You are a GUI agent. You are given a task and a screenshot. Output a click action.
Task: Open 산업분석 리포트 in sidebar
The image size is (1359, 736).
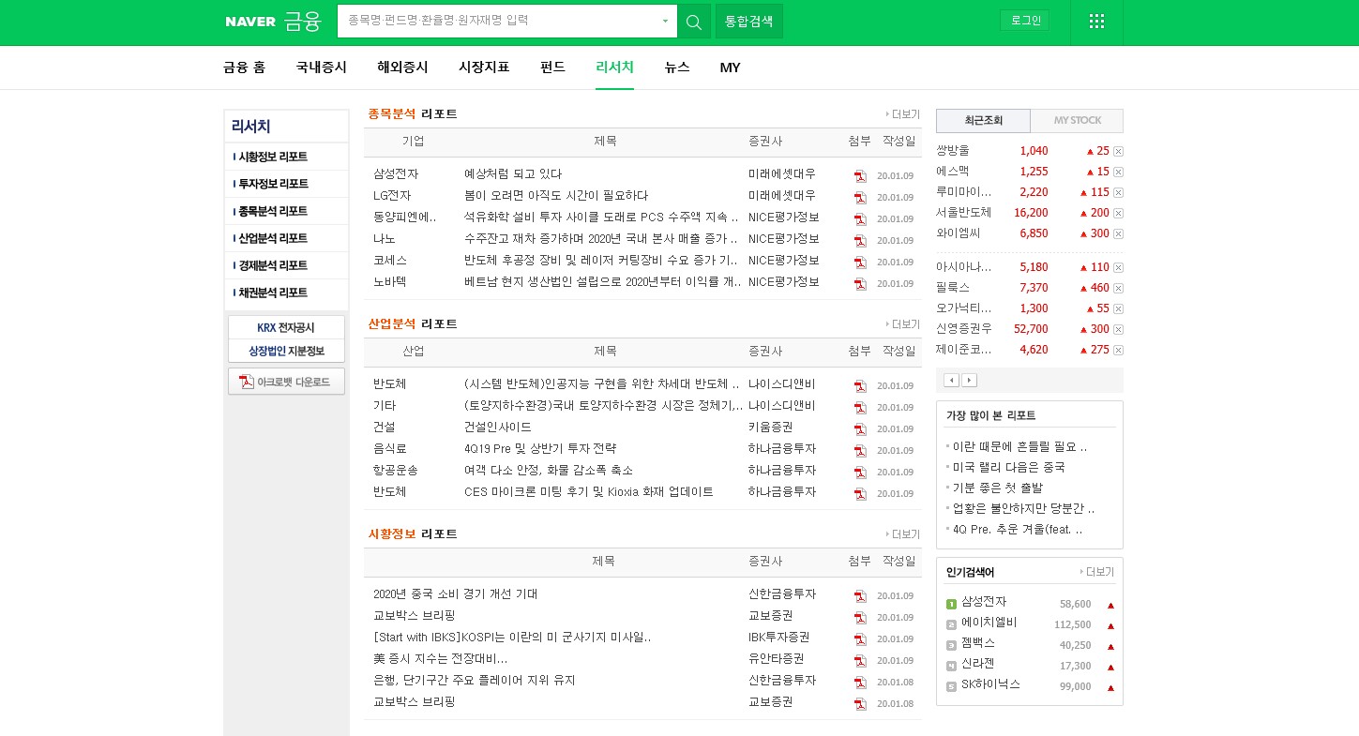click(273, 239)
